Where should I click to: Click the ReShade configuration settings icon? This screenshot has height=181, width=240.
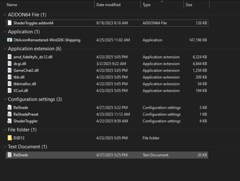[10, 108]
